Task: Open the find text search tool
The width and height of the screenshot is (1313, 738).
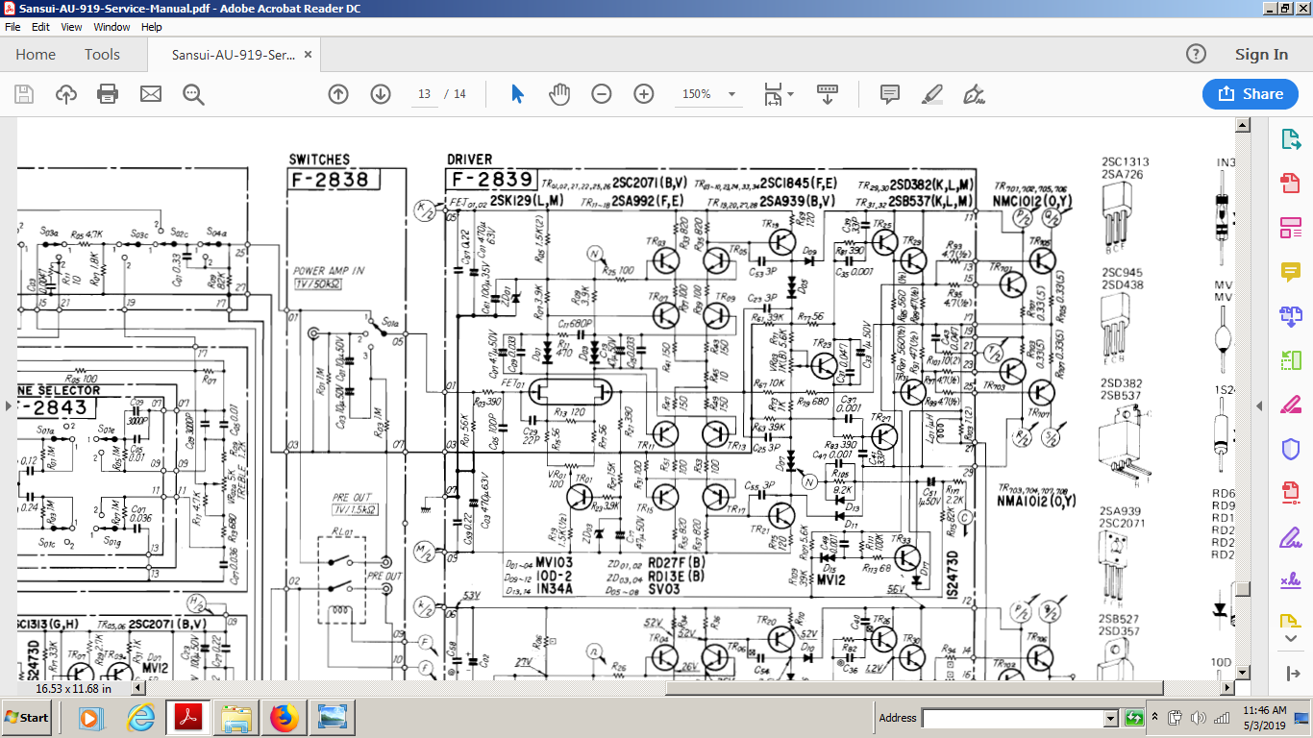Action: point(193,94)
